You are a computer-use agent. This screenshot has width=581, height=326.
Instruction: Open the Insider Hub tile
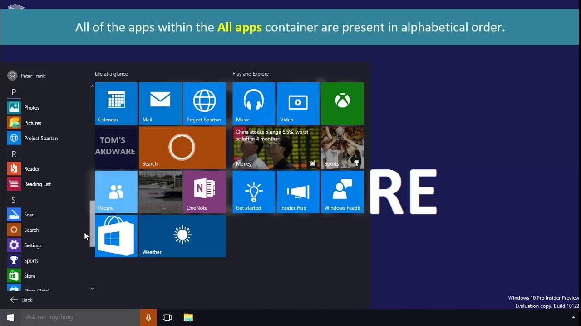[x=298, y=192]
